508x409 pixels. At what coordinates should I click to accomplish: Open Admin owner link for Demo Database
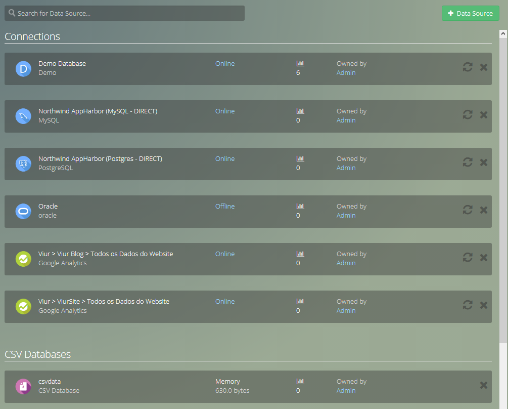[x=346, y=73]
